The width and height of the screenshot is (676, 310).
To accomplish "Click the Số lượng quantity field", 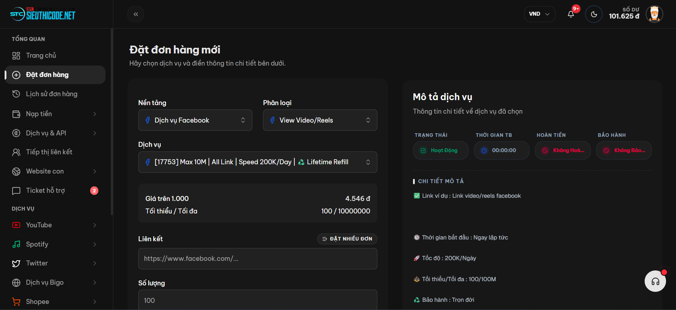I will [x=257, y=300].
